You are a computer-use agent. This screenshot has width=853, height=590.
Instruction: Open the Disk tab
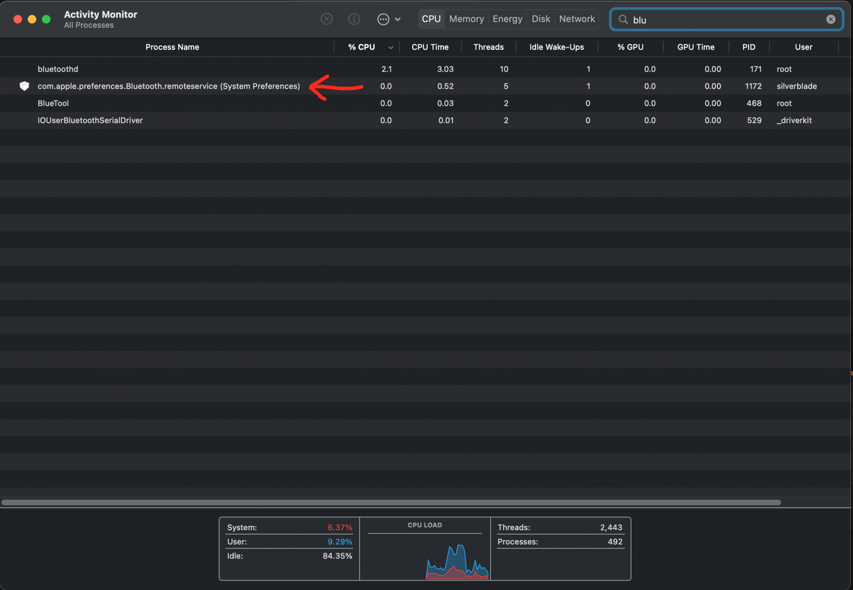click(541, 19)
